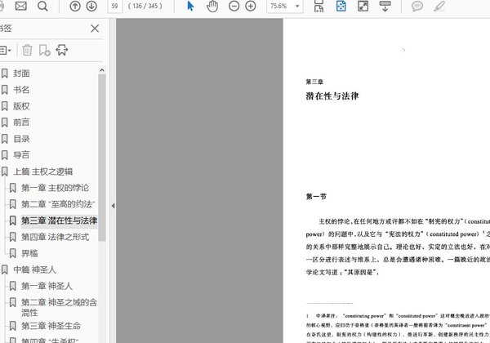This screenshot has height=343, width=490.
Task: Collapse the bookmarks panel with side arrow
Action: point(113,206)
